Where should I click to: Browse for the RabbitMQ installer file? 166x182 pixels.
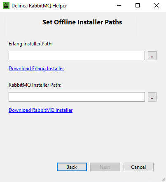pos(152,97)
